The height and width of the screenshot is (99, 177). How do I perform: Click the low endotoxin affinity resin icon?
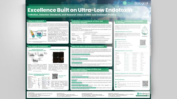click(x=116, y=45)
